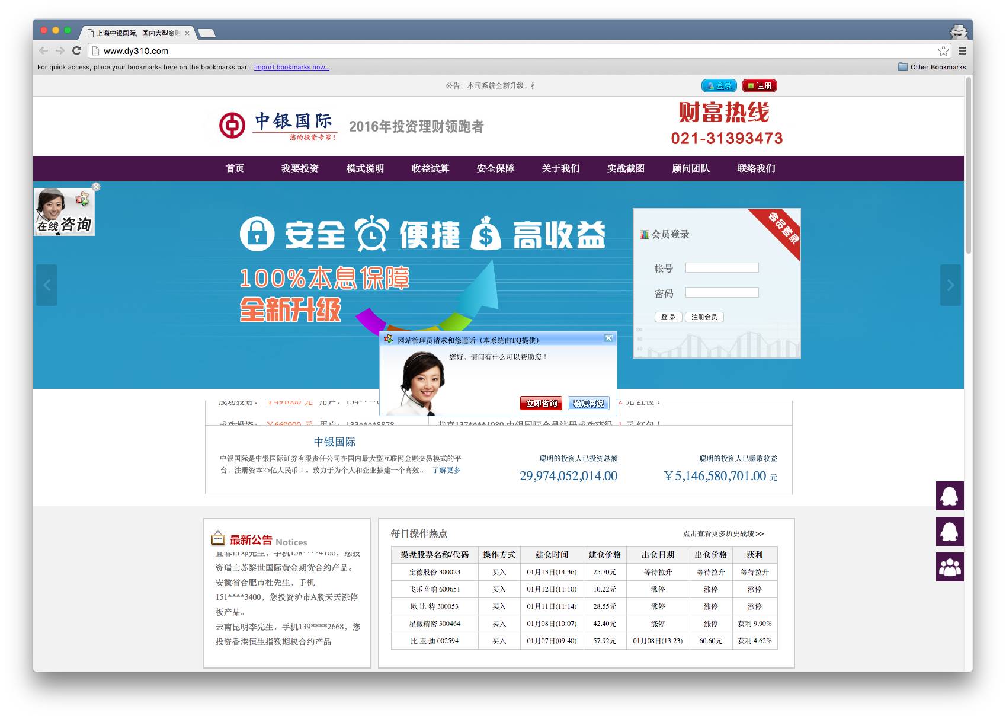Focus the 密码 input field

(722, 293)
